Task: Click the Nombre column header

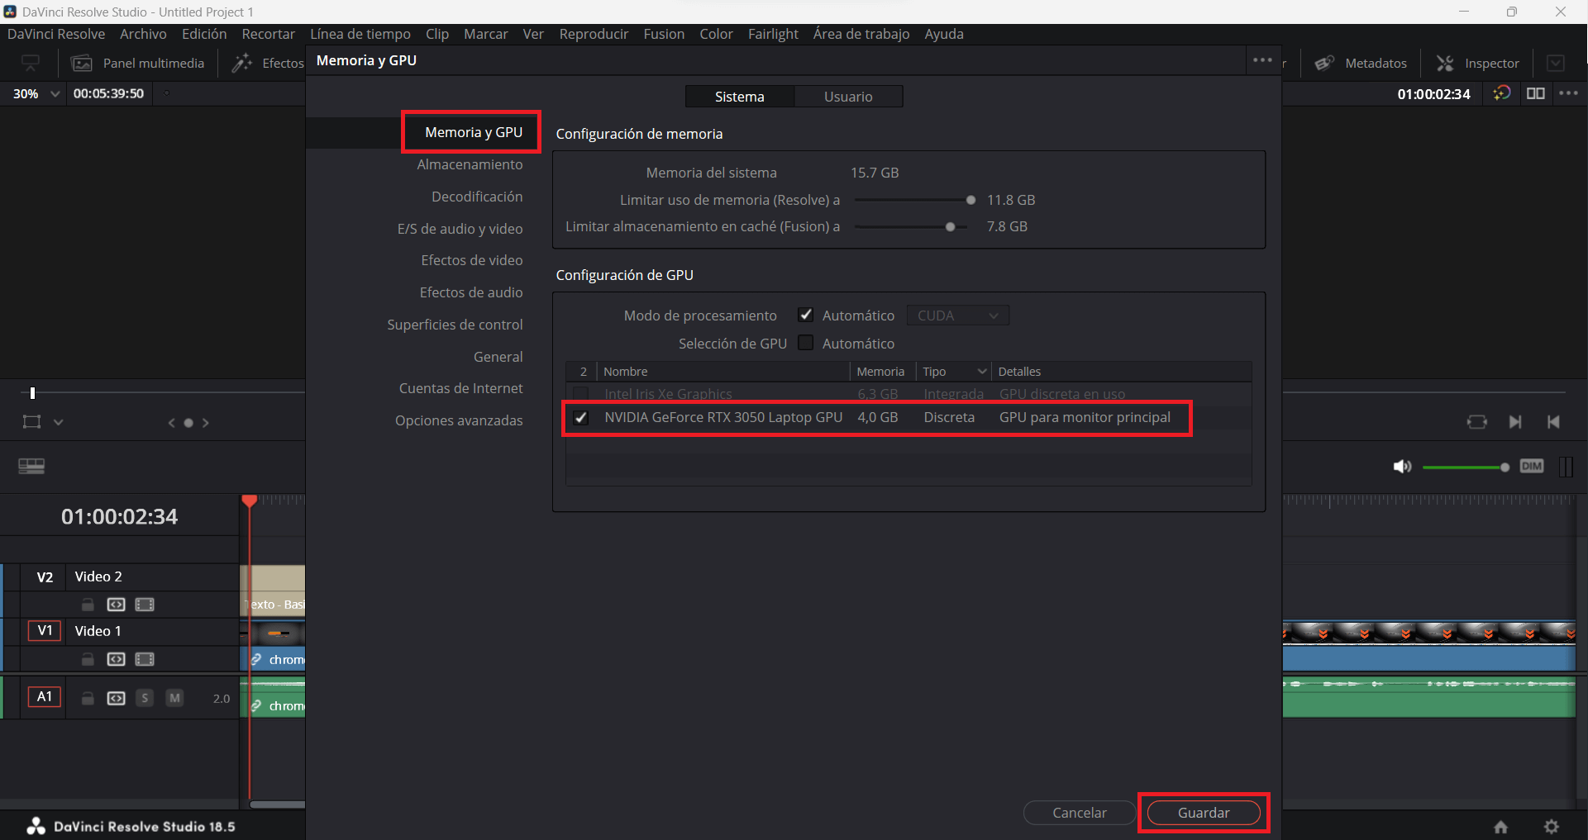Action: tap(722, 372)
